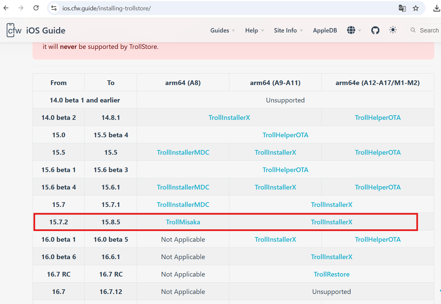The width and height of the screenshot is (441, 304).
Task: Click the '16.7.12' table cell
Action: click(x=111, y=292)
